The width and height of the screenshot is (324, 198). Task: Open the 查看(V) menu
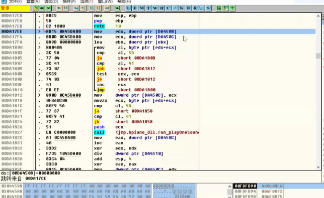(33, 2)
